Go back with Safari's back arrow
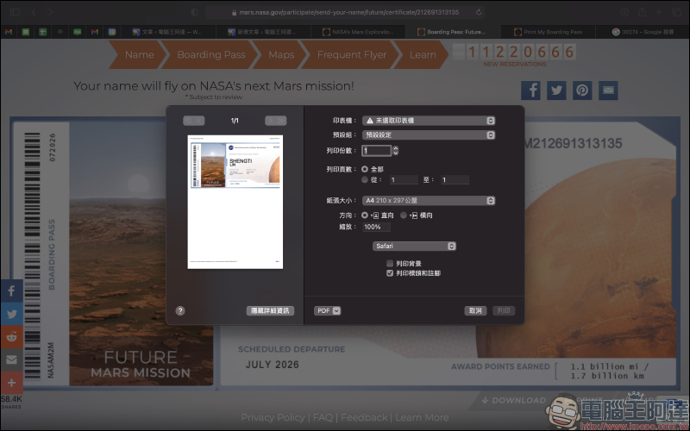The image size is (690, 431). pos(34,12)
